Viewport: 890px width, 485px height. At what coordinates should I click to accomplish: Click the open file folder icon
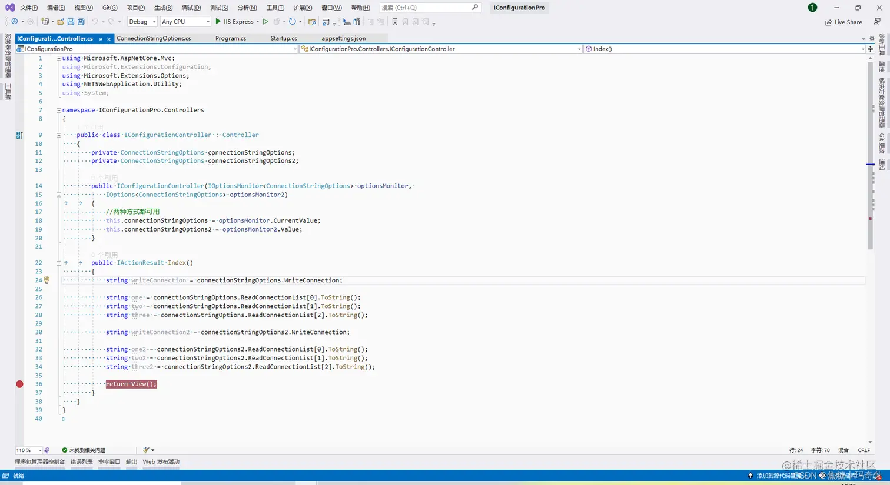pos(60,22)
